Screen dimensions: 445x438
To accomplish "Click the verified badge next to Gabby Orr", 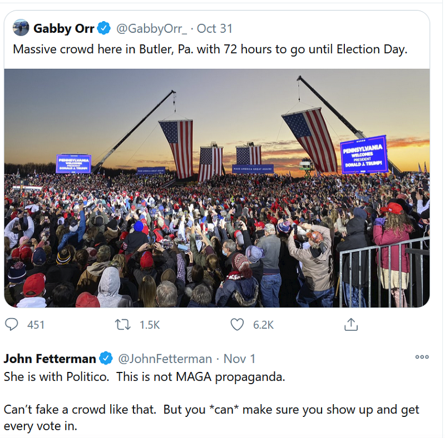I will click(x=104, y=28).
